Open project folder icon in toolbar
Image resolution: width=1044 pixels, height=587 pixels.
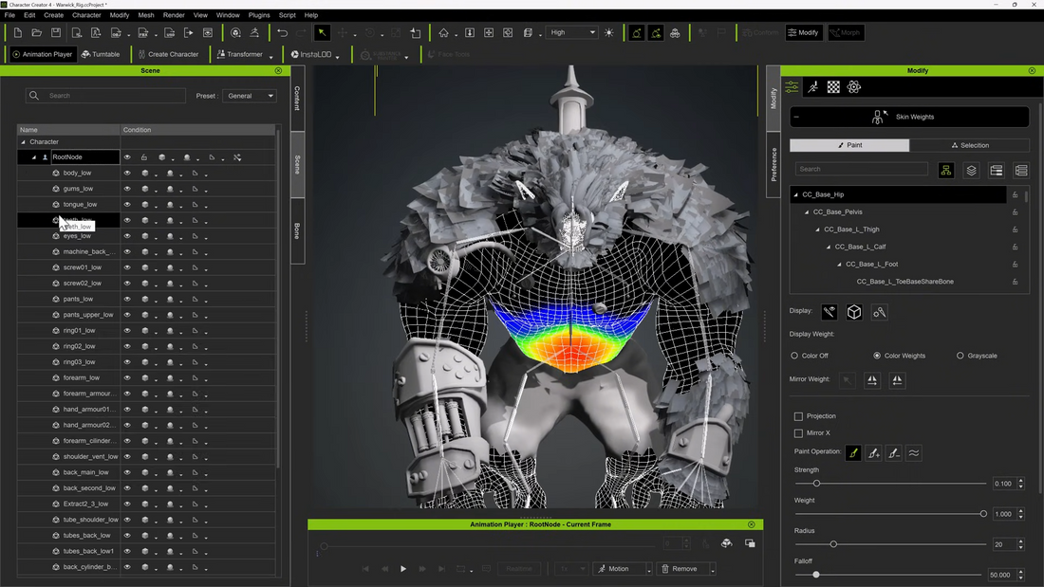click(x=37, y=32)
